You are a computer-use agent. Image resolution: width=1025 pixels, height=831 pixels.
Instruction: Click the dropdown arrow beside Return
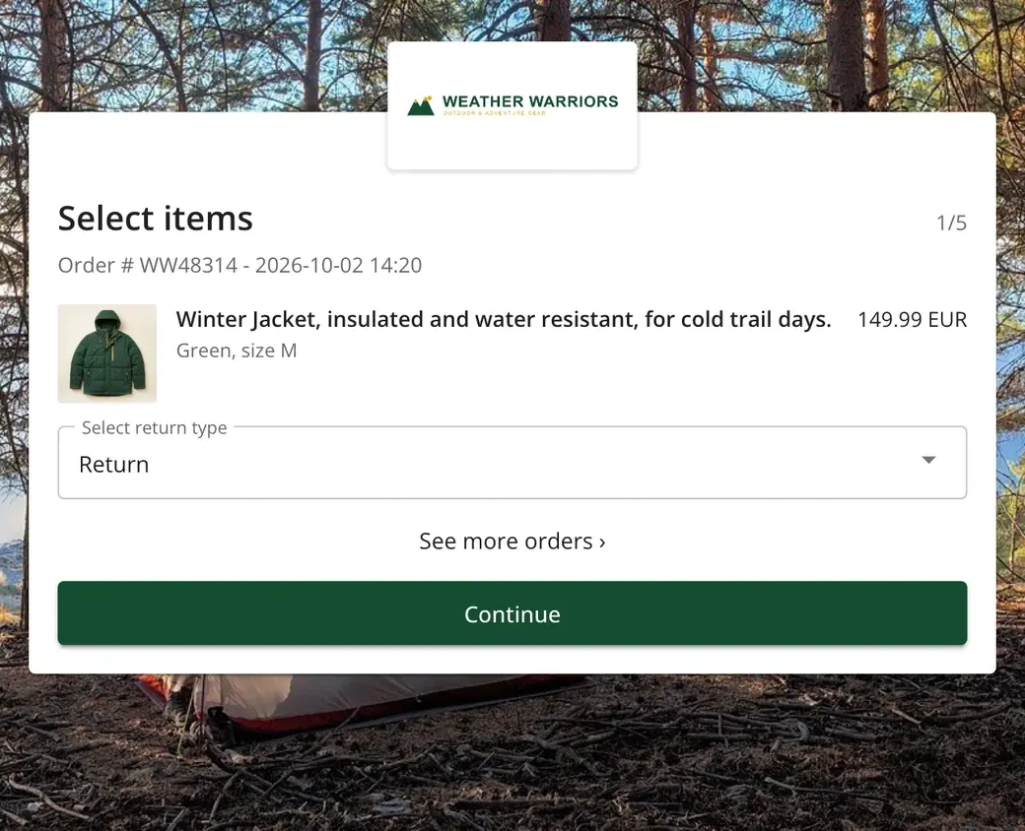(928, 460)
